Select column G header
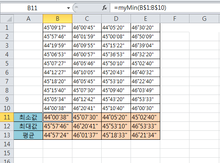The width and height of the screenshot is (220, 163). 204,19
